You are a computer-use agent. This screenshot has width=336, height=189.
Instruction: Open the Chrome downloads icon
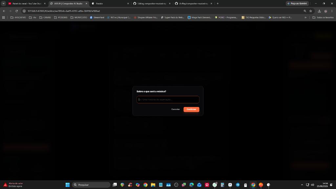tap(319, 11)
